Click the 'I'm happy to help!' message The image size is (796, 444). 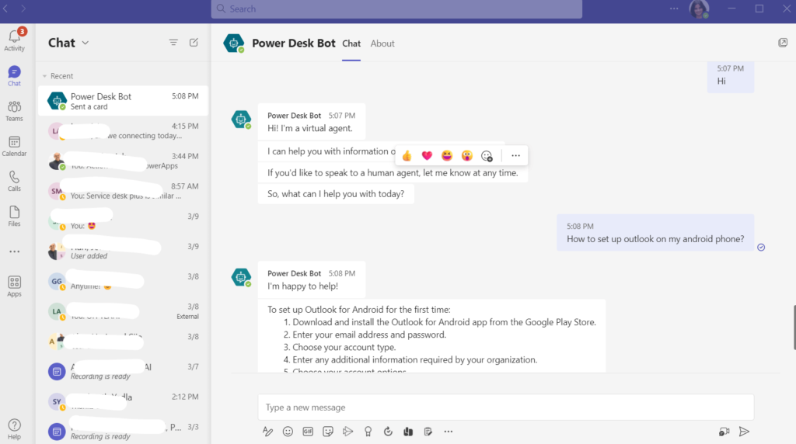click(311, 279)
